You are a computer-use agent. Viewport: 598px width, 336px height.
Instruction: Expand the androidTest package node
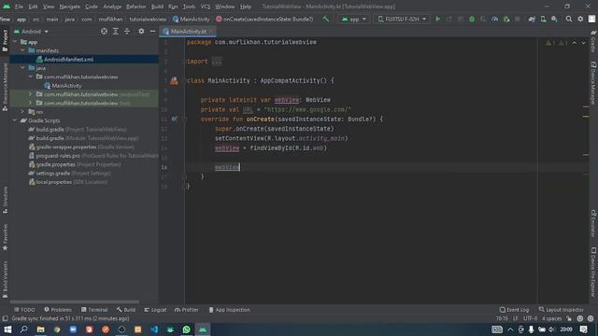point(31,94)
